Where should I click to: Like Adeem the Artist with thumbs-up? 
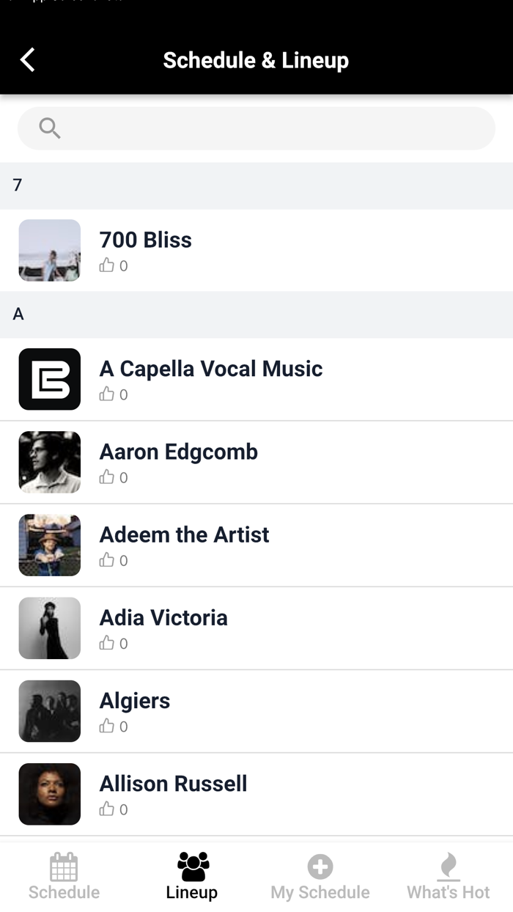[x=107, y=560]
